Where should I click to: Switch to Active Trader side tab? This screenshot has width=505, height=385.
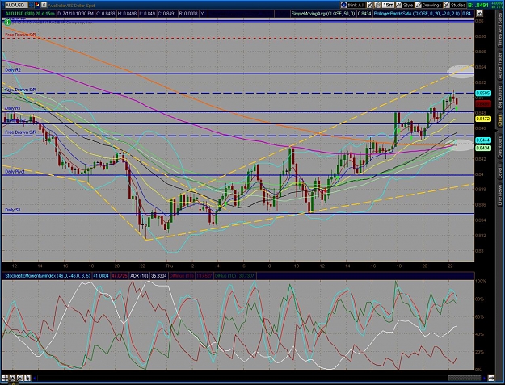pyautogui.click(x=500, y=66)
